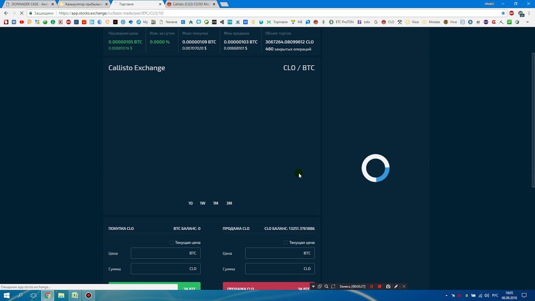This screenshot has width=535, height=301.
Task: Click CLO БАЛАНС: 13251.3761886 text
Action: [x=290, y=229]
